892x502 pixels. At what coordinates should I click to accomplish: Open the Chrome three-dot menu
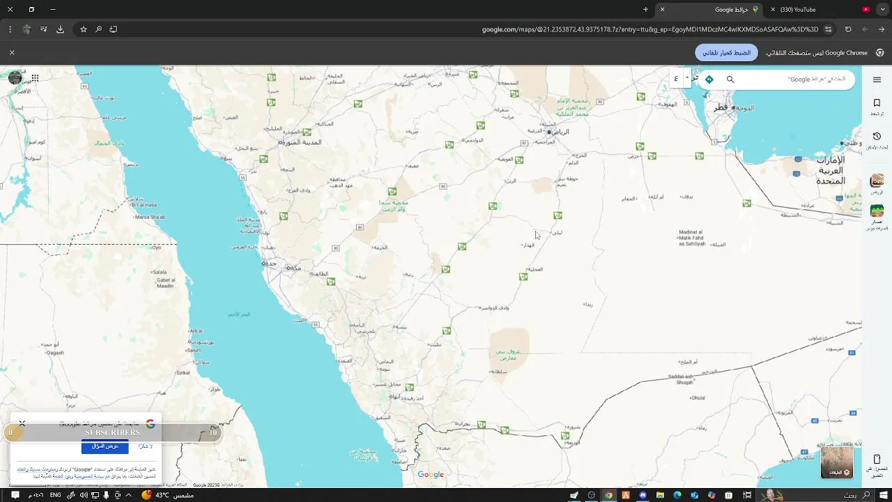[x=10, y=29]
